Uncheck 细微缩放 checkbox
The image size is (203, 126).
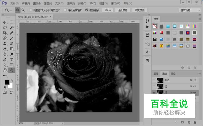pos(87,10)
